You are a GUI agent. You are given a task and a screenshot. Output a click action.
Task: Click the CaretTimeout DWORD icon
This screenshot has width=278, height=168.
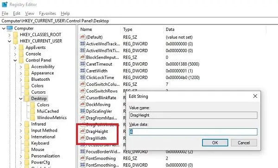click(x=82, y=64)
